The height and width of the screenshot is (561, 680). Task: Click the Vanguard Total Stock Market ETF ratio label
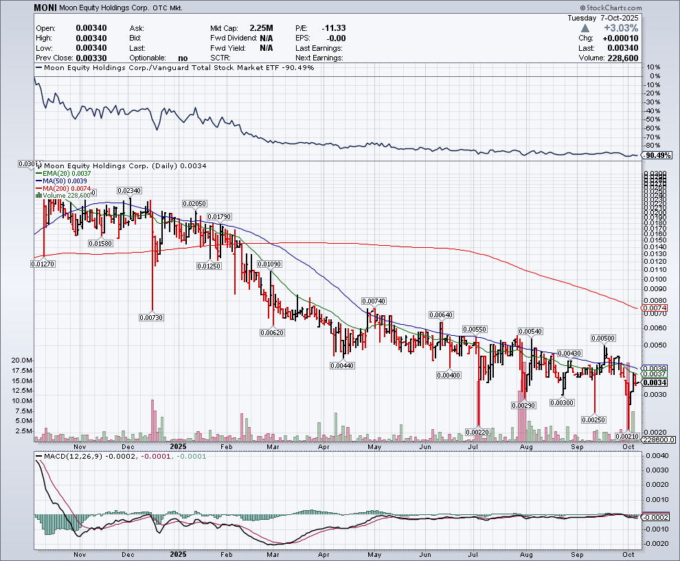pos(179,67)
